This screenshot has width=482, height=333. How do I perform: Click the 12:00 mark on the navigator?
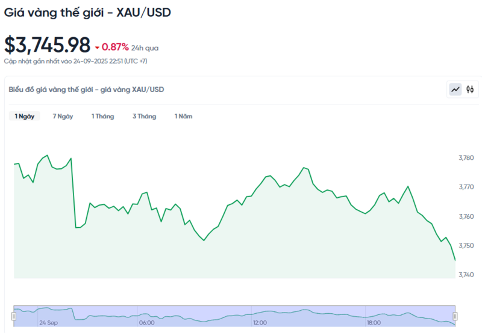260,323
